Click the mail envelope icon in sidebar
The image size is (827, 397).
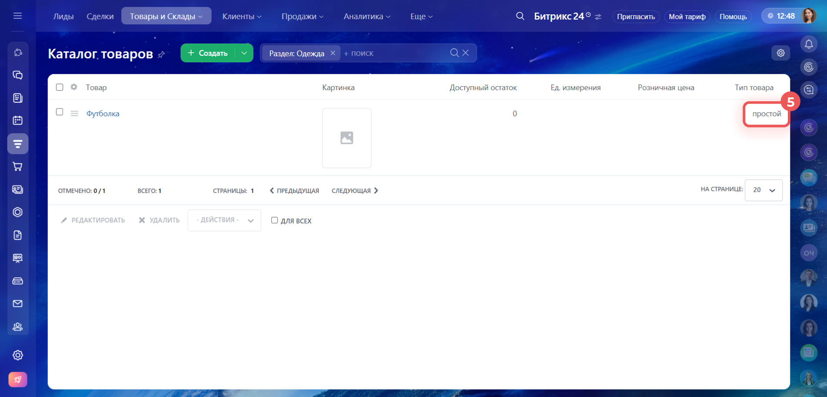(x=17, y=303)
